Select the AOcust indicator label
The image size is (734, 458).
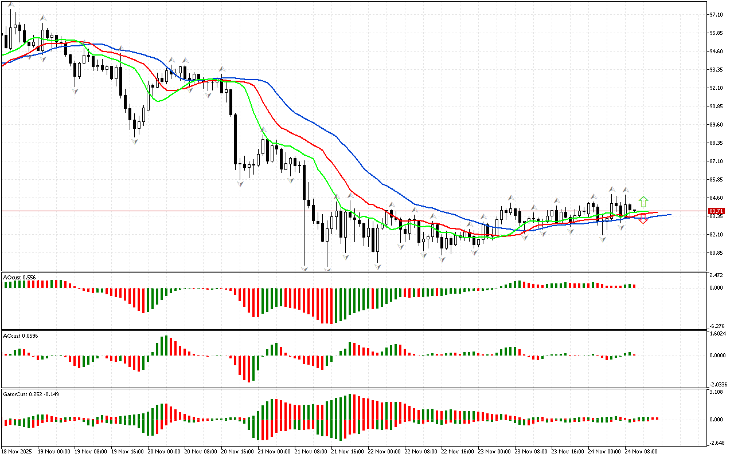click(x=19, y=278)
